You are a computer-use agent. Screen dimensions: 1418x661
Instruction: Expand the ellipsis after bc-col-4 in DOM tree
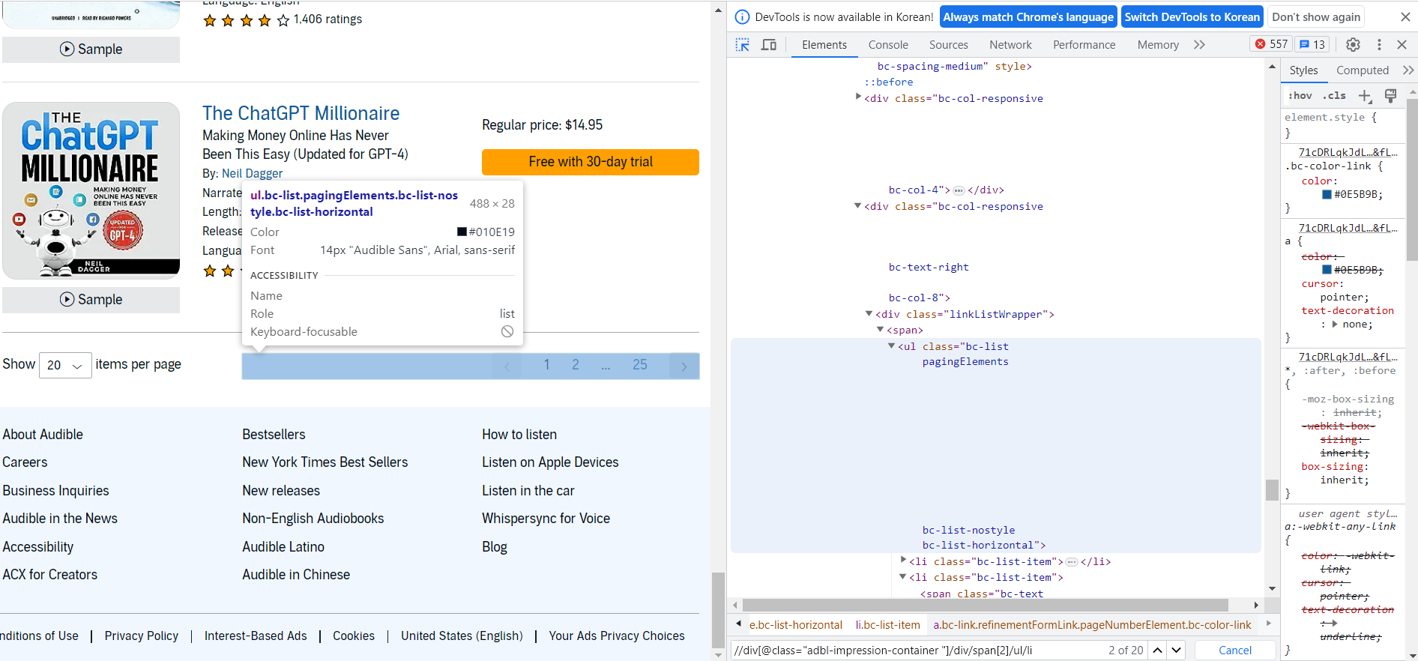point(959,190)
